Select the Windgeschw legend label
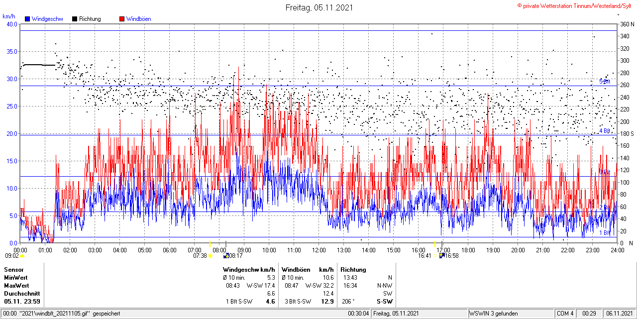Image resolution: width=637 pixels, height=319 pixels. coord(47,19)
